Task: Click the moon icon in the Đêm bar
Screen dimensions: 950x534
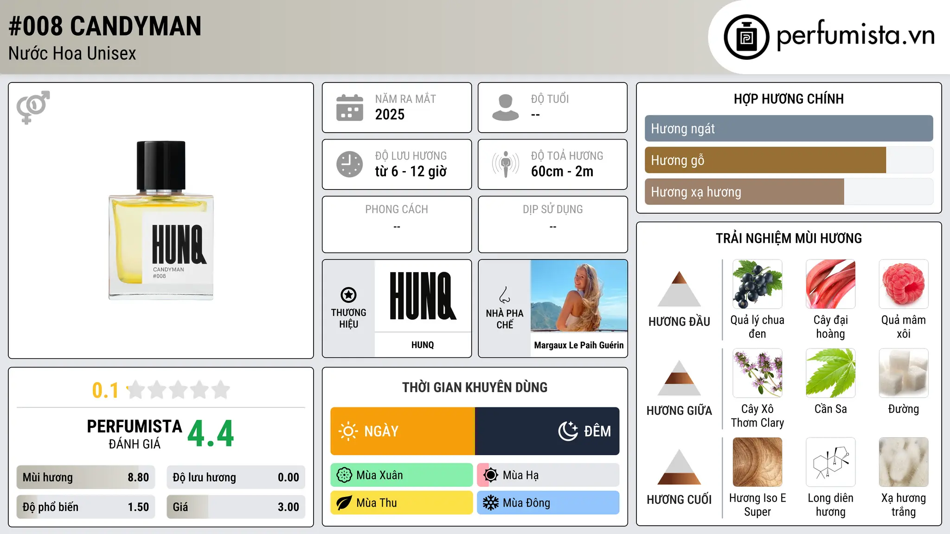Action: [x=568, y=431]
